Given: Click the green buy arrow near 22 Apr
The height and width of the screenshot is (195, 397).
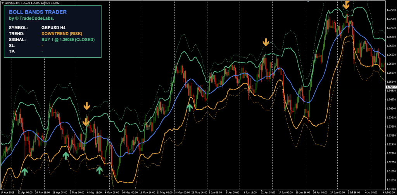Looking at the screenshot, I should click(24, 172).
